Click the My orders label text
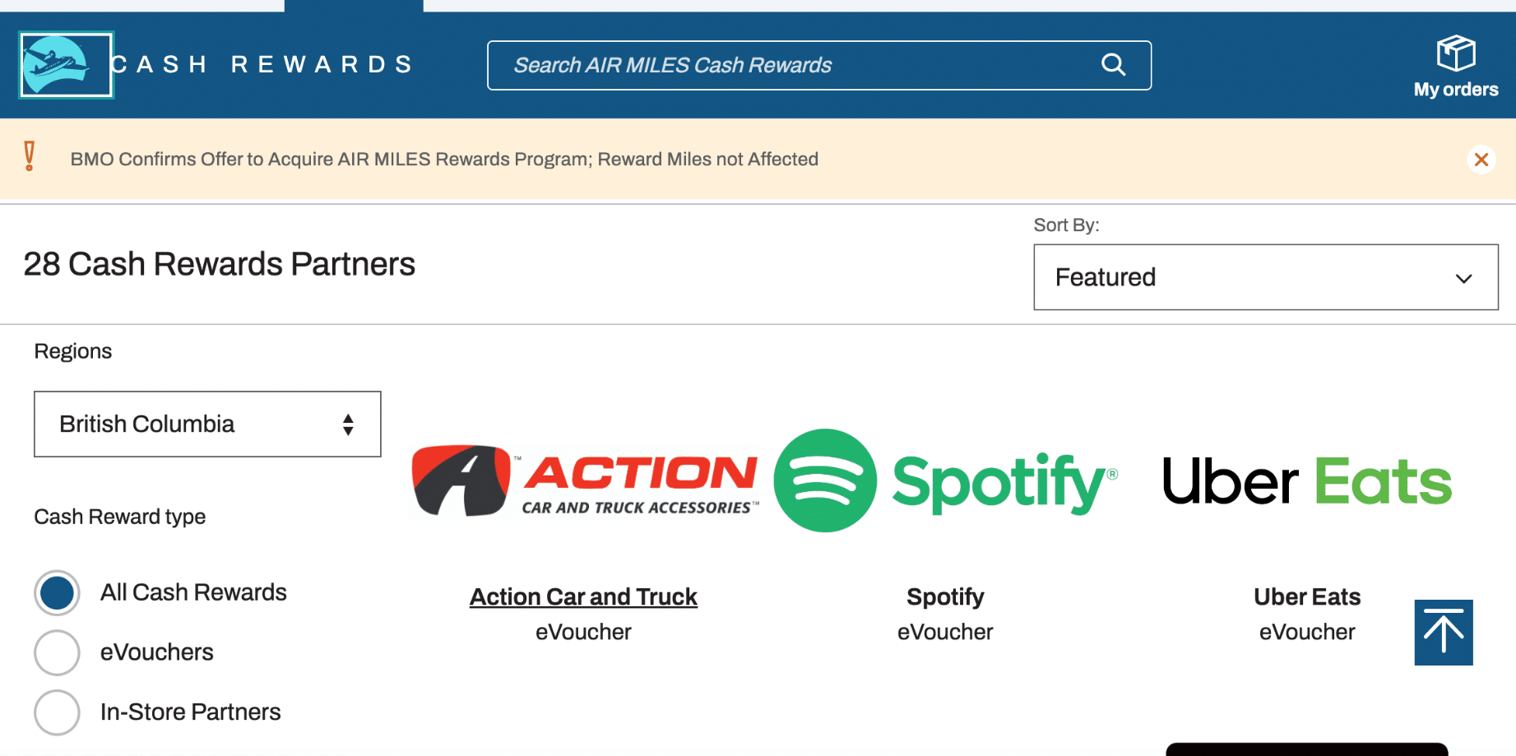The width and height of the screenshot is (1516, 756). [1455, 90]
